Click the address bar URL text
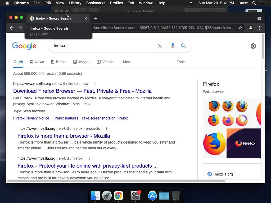The height and width of the screenshot is (203, 271). pyautogui.click(x=163, y=28)
